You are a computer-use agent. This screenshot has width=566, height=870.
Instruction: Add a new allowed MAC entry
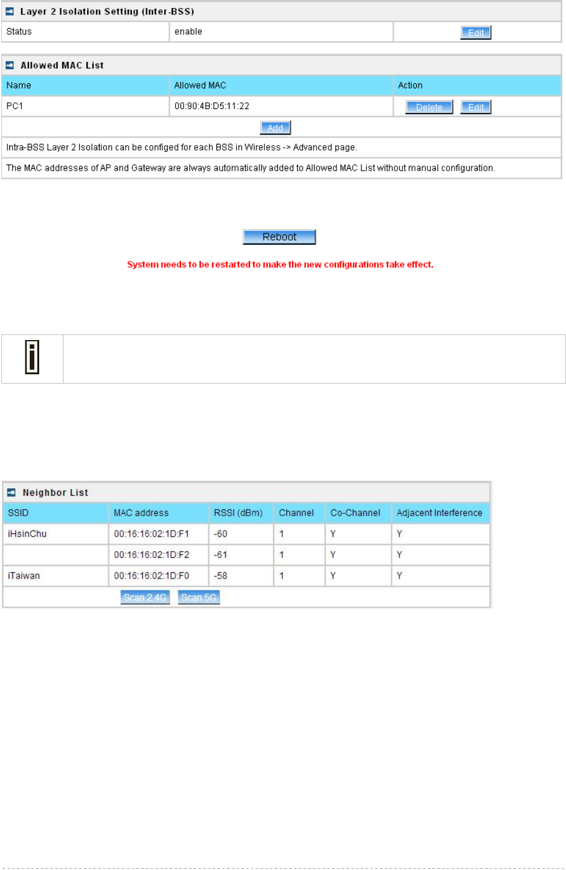(x=276, y=127)
